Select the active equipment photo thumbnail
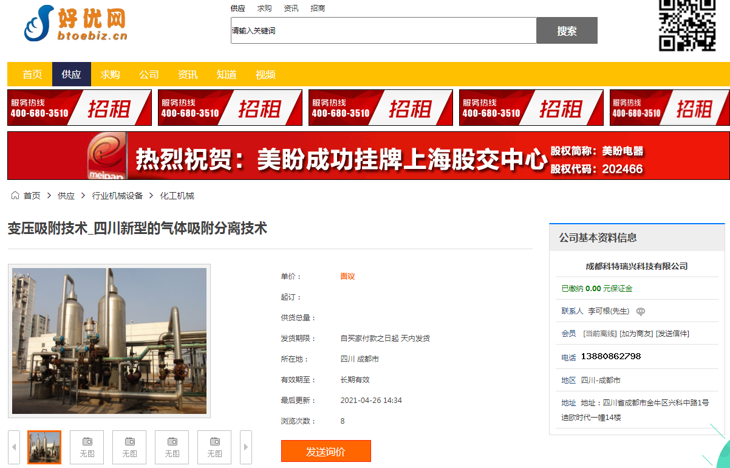730x468 pixels. 44,447
